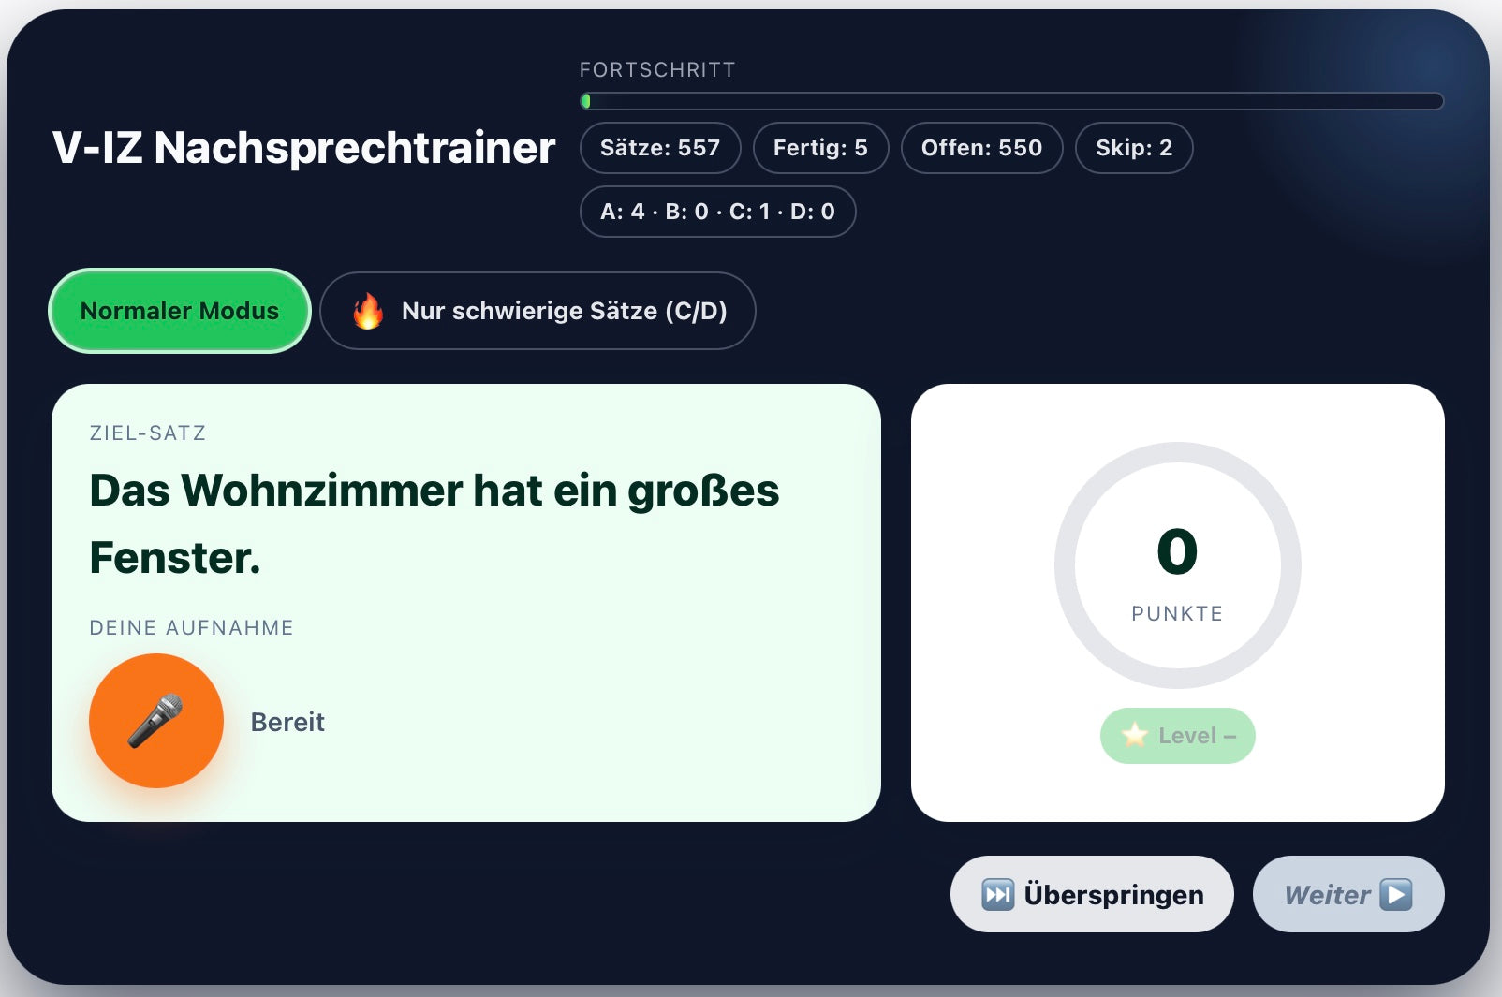
Task: Click the Fortschritt progress bar
Action: click(1011, 101)
